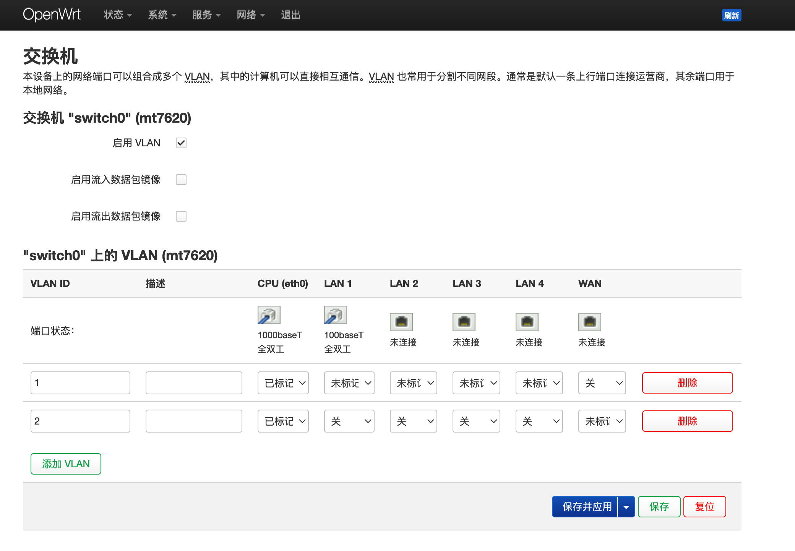This screenshot has height=551, width=795.
Task: Click the LAN 3 disconnected port icon
Action: [x=464, y=322]
